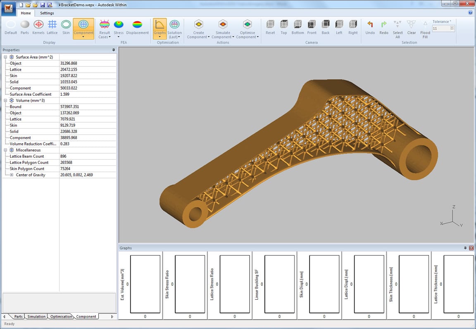Increase Tolerance value with up stepper
Viewport: 476px width, 329px height.
pyautogui.click(x=452, y=27)
